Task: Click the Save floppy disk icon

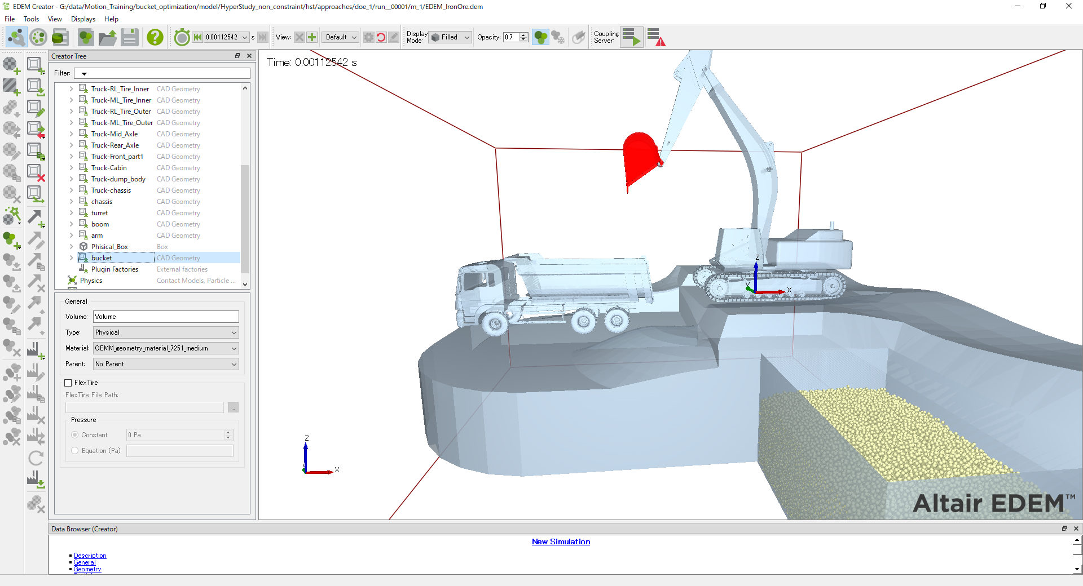Action: [x=130, y=37]
